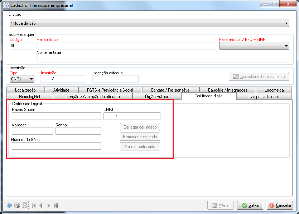This screenshot has width=299, height=214.
Task: Click the edit list icon in bottom toolbar
Action: pos(24,205)
